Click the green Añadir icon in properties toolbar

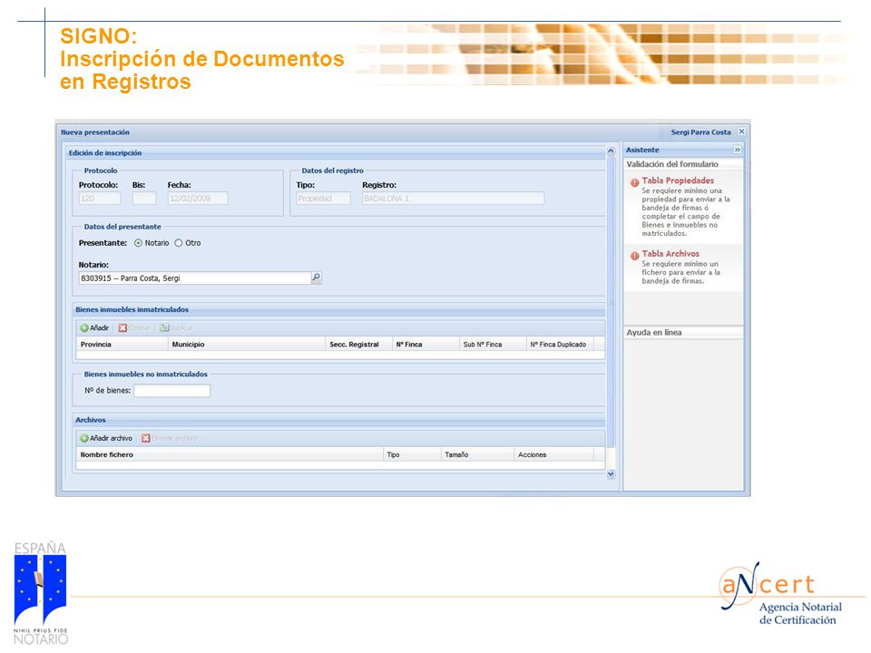84,328
